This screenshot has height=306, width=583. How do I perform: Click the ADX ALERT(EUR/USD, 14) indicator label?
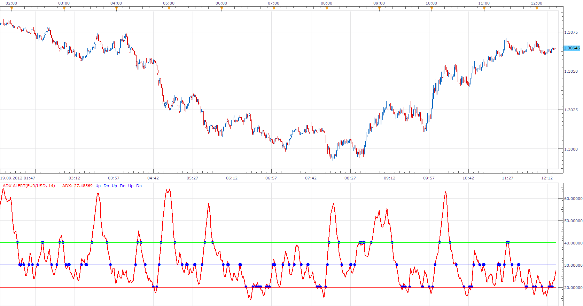pos(29,186)
